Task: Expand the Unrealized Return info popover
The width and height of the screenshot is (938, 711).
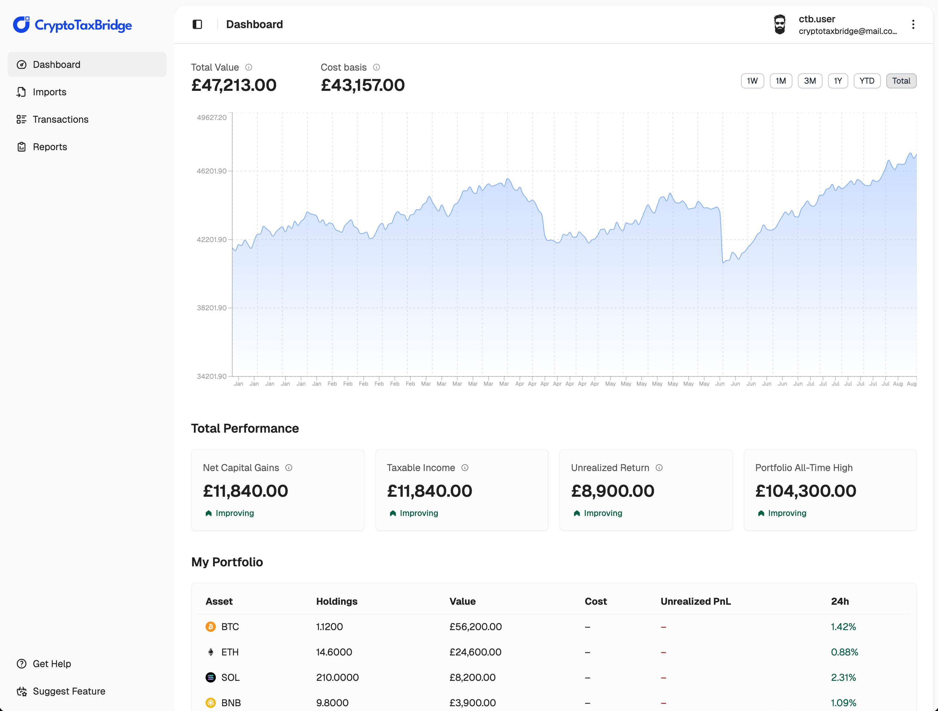Action: pos(659,468)
